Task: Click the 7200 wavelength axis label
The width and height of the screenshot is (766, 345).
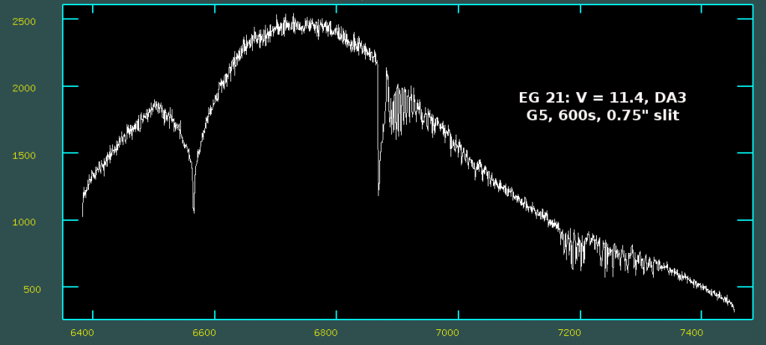Action: pos(569,333)
